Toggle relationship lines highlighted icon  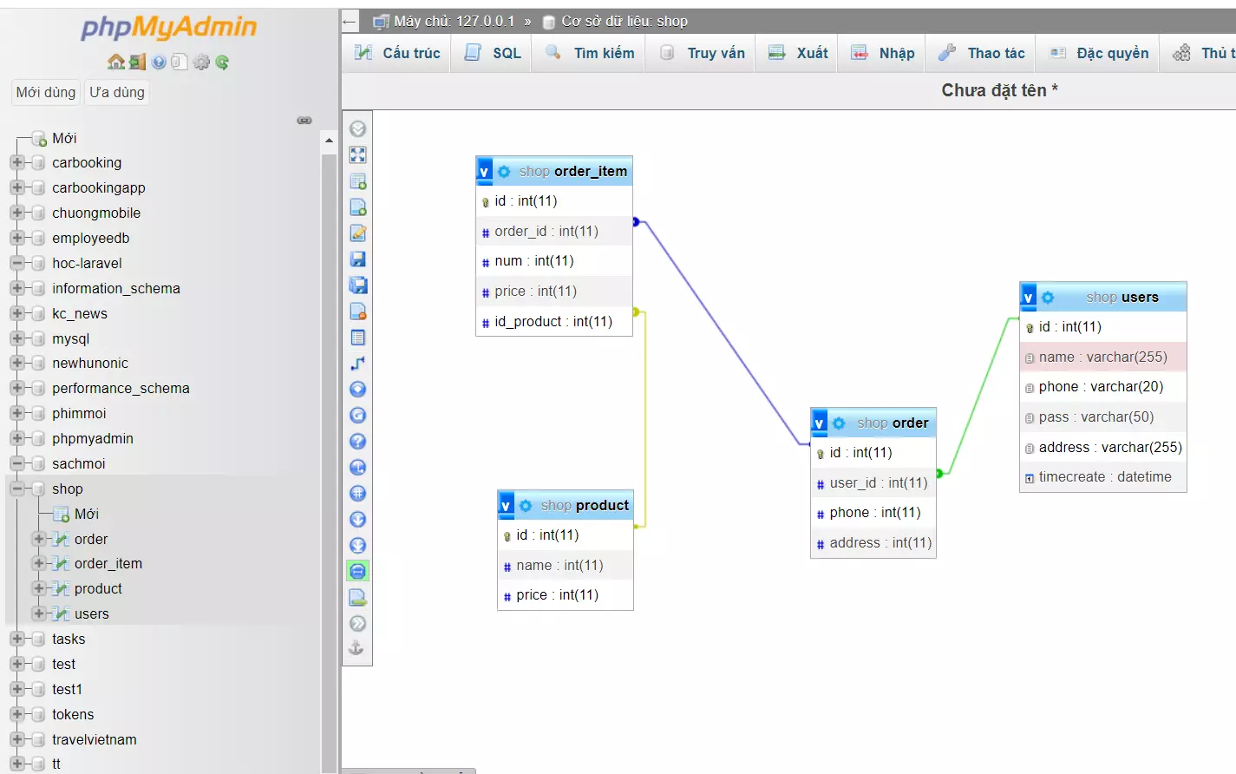click(x=357, y=571)
